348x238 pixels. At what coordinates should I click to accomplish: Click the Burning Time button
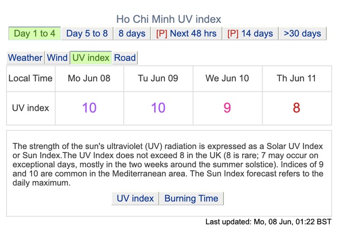(191, 198)
